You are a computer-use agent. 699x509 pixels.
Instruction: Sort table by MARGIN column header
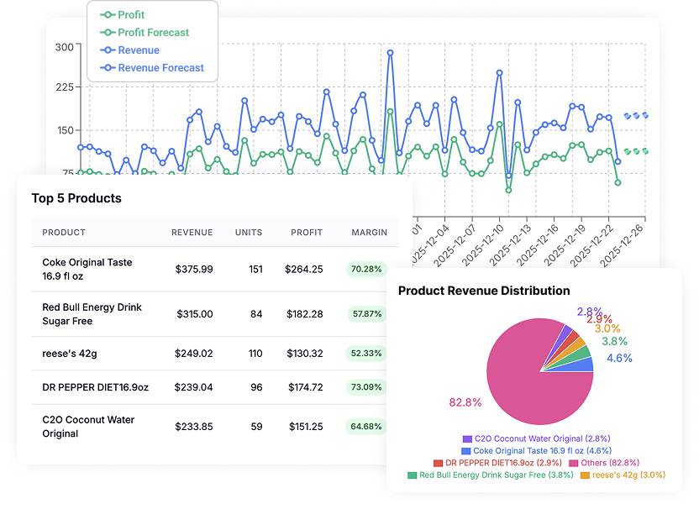(369, 233)
